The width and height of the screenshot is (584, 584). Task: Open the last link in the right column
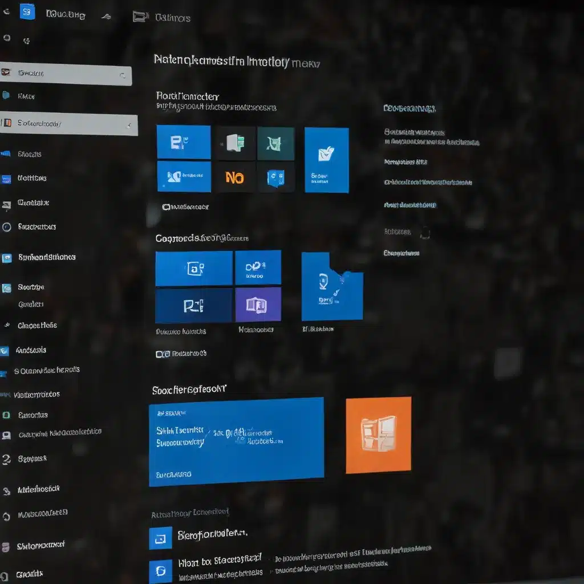(x=401, y=253)
